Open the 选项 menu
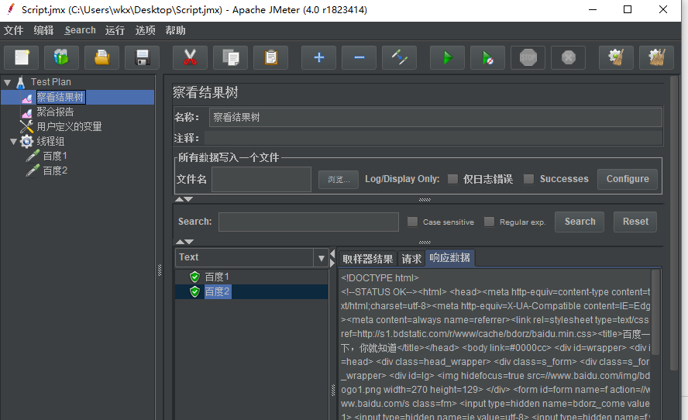The height and width of the screenshot is (420, 688). point(145,30)
